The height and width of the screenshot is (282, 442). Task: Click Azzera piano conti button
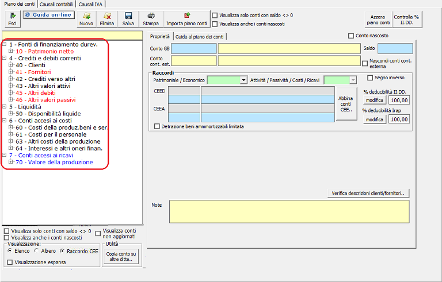(378, 19)
